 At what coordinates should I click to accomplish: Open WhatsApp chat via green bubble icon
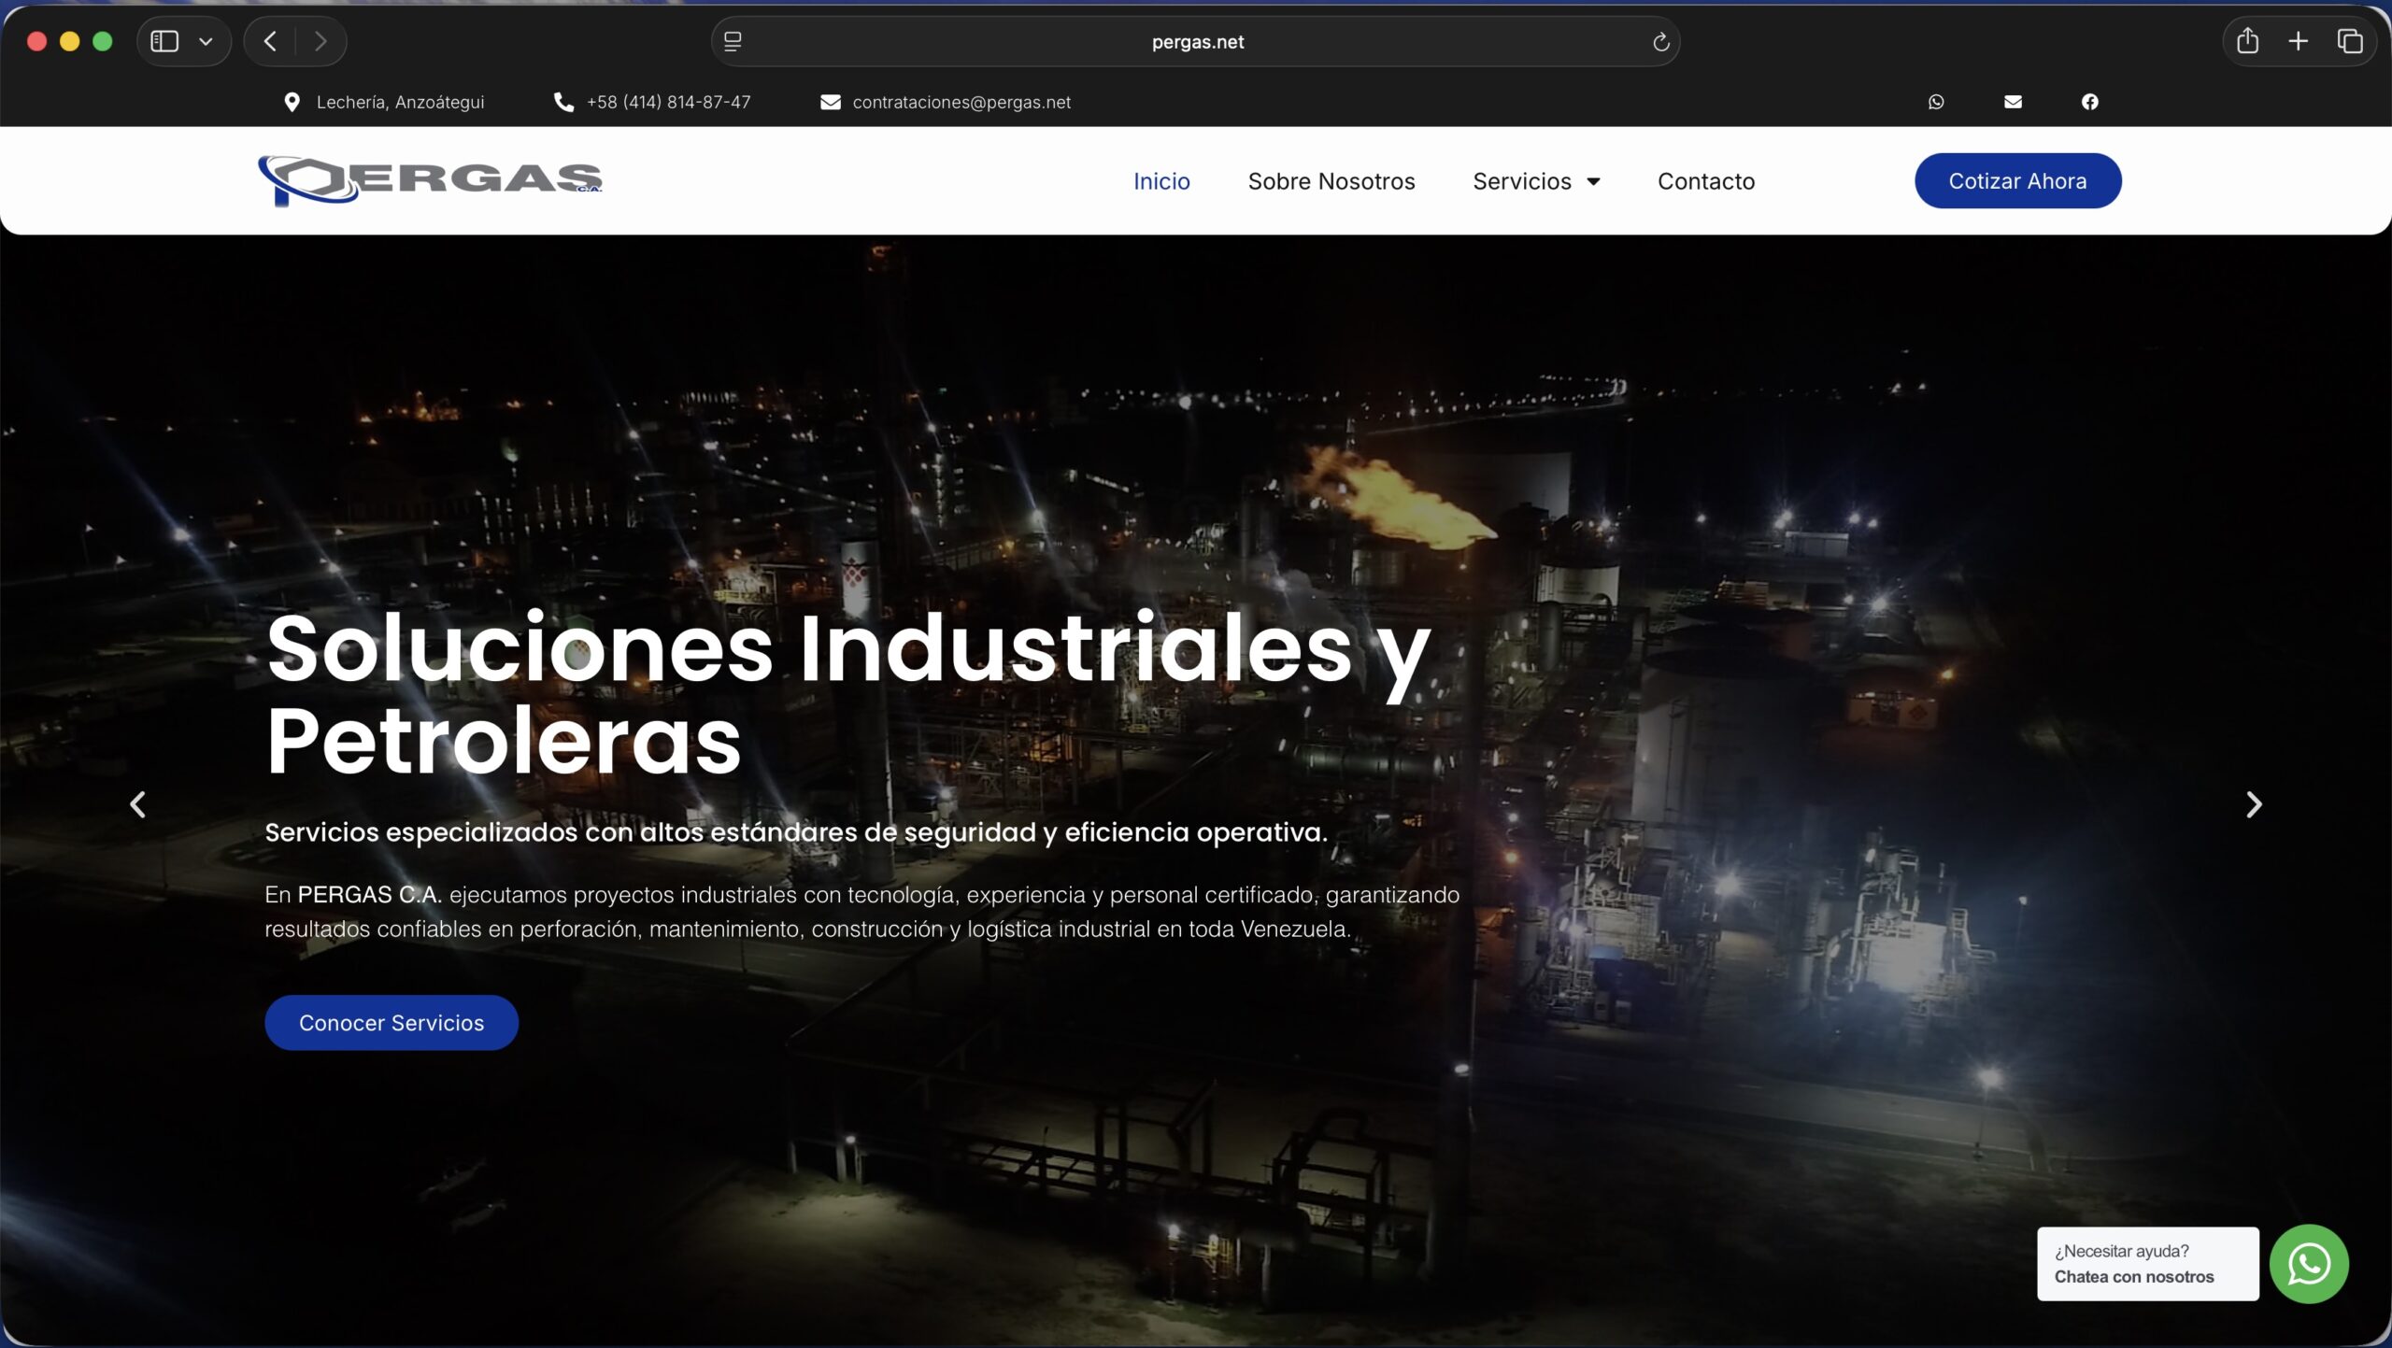(x=2308, y=1263)
